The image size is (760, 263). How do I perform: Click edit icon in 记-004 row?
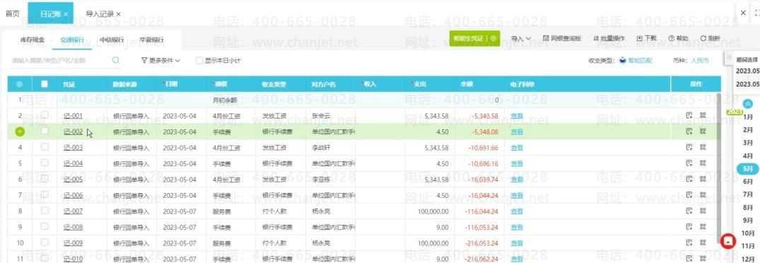pos(689,163)
